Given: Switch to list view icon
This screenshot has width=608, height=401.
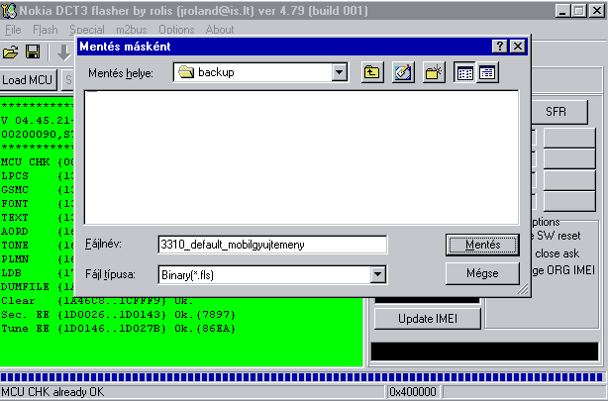Looking at the screenshot, I should (465, 72).
